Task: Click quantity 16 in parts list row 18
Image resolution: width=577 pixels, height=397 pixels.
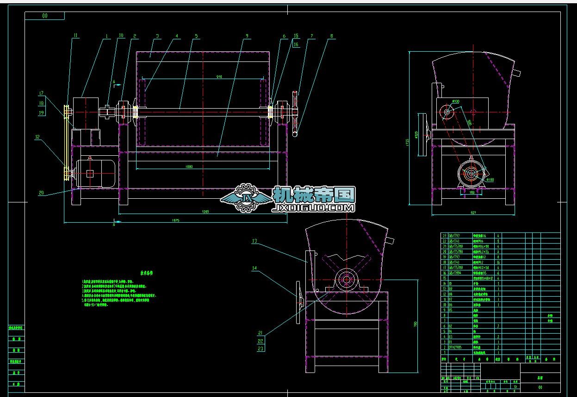Action: (498, 262)
